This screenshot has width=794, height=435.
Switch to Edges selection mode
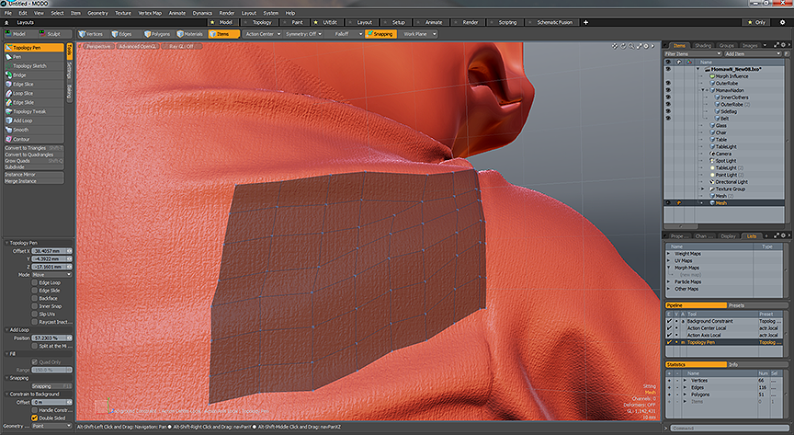click(121, 34)
